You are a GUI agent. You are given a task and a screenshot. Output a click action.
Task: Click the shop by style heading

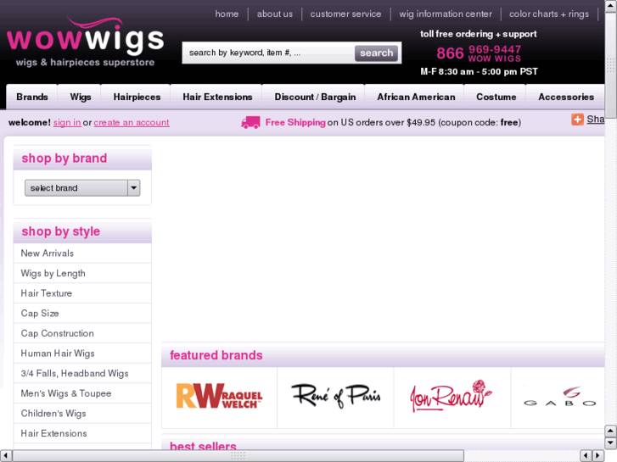click(60, 231)
